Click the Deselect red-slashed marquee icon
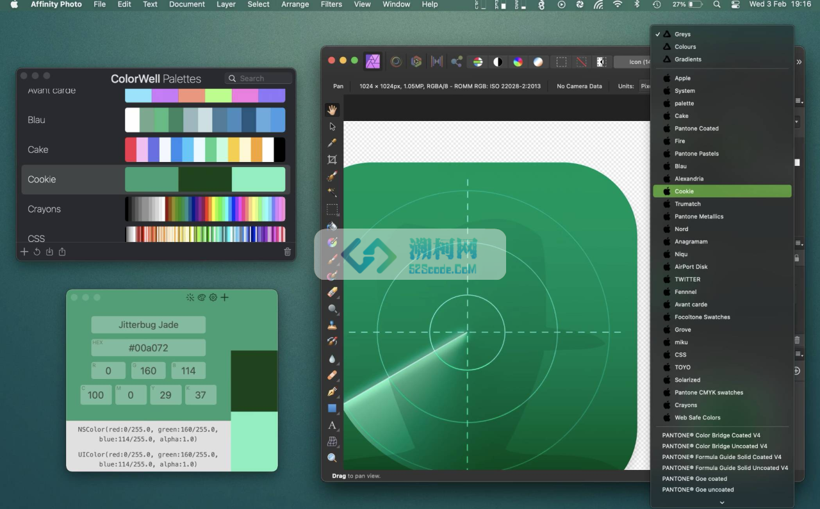The height and width of the screenshot is (509, 820). pos(581,61)
